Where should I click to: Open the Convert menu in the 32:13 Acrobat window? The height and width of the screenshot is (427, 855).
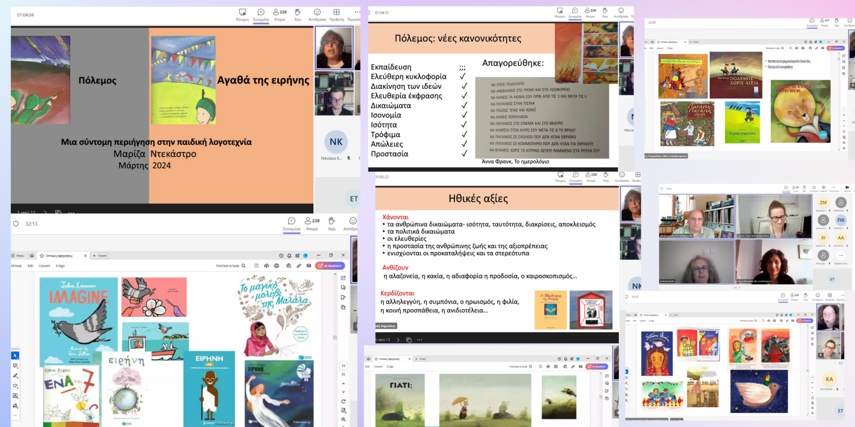[44, 266]
